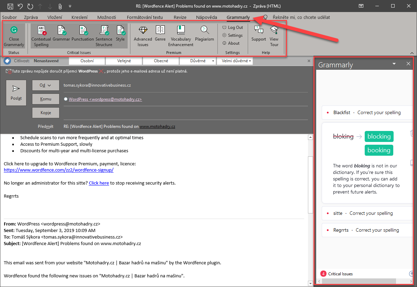Click the presence circle beside the WordPress recipient
The width and height of the screenshot is (417, 287).
tap(66, 99)
